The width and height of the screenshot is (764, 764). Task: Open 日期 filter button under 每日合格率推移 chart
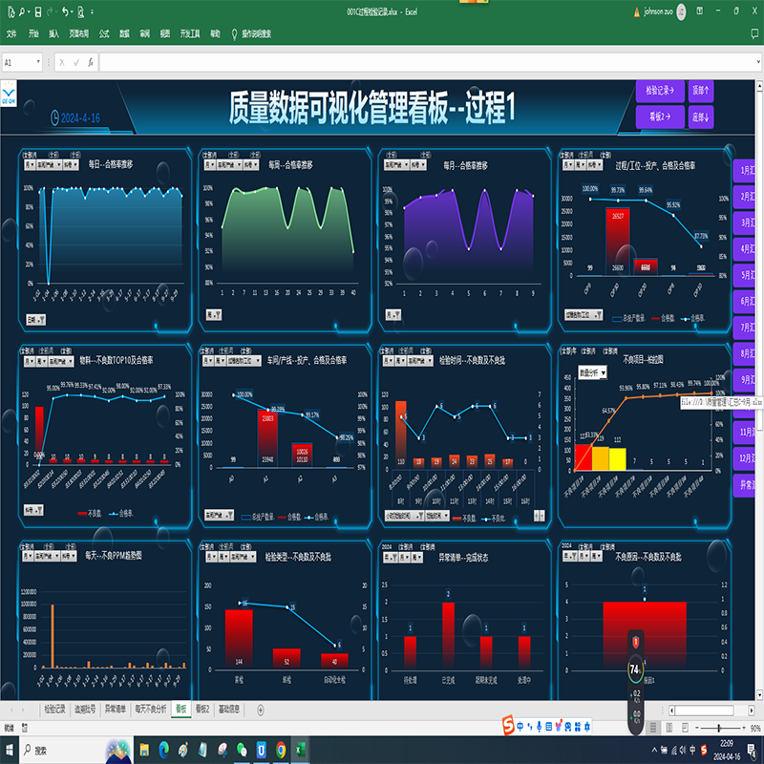click(x=35, y=320)
